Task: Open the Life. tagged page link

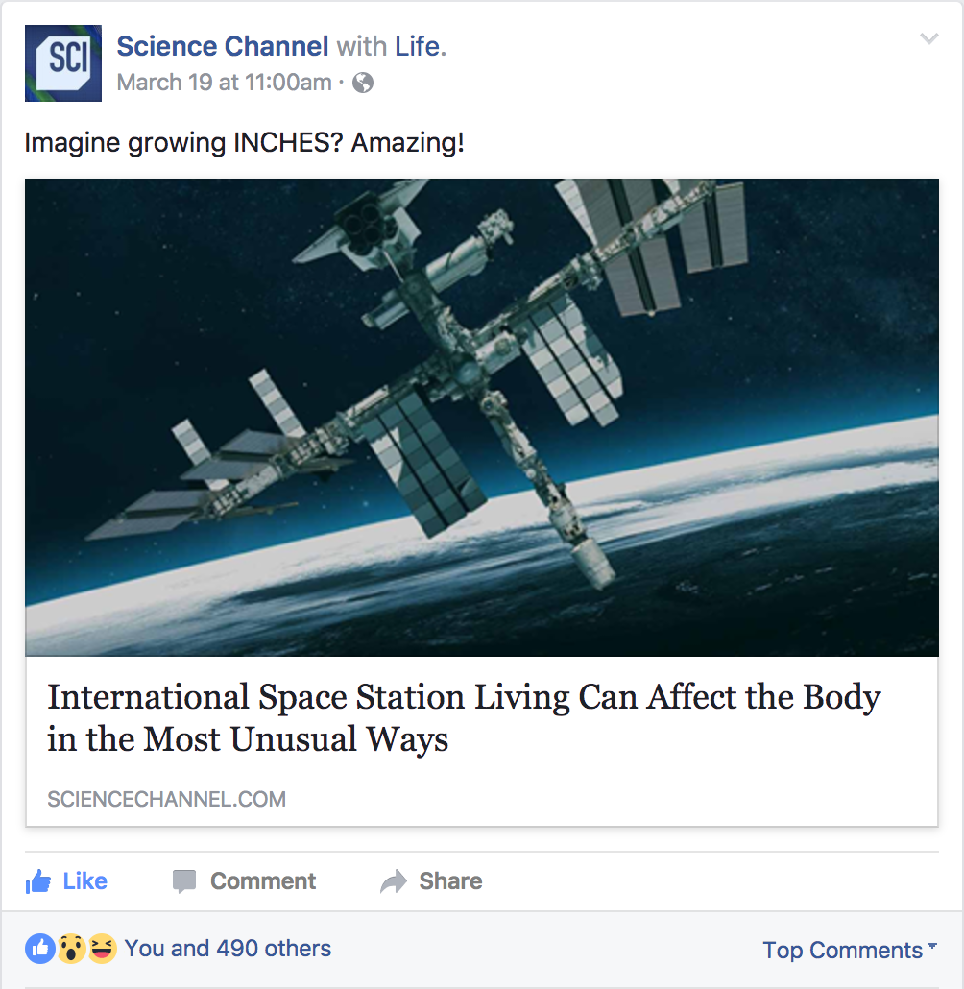Action: 421,46
